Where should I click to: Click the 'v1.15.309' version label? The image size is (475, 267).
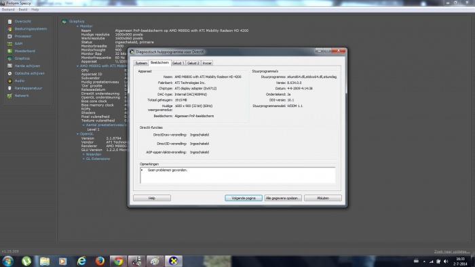coord(10,251)
